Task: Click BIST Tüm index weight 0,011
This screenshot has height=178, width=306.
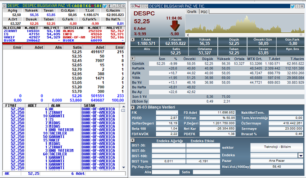Action: pyautogui.click(x=169, y=161)
